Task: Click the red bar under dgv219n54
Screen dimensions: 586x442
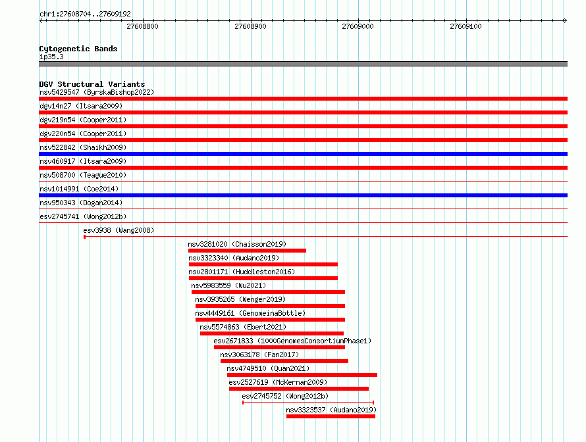Action: coord(303,126)
